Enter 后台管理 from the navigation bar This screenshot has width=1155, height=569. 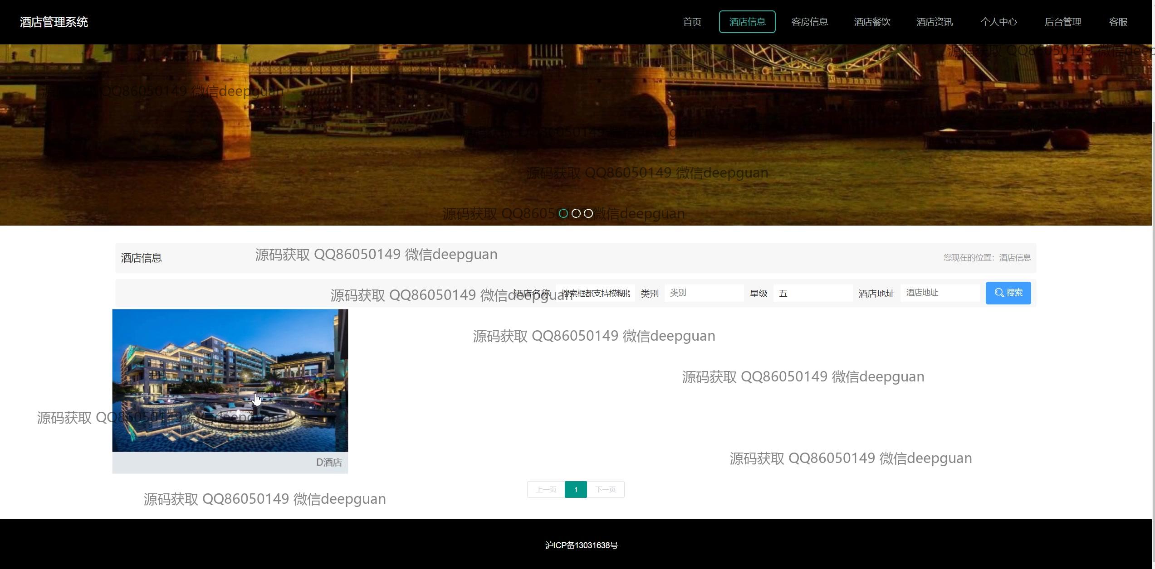pos(1062,22)
